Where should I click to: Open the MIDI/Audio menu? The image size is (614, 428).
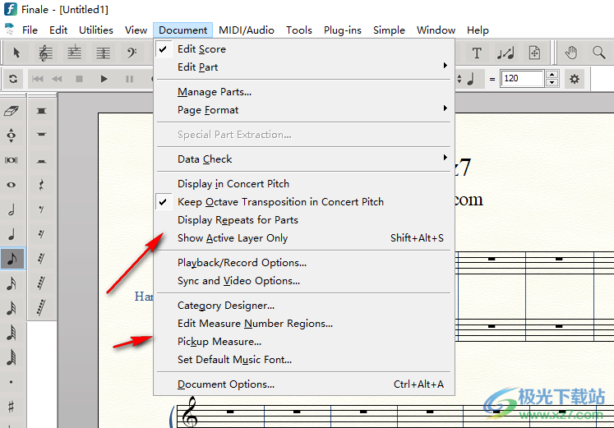247,30
